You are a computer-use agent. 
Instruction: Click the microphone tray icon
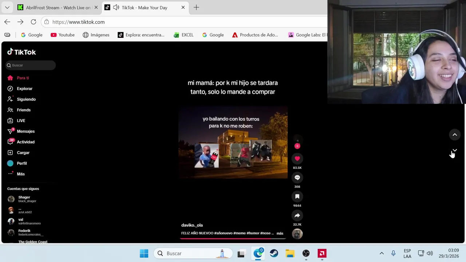coord(394,253)
